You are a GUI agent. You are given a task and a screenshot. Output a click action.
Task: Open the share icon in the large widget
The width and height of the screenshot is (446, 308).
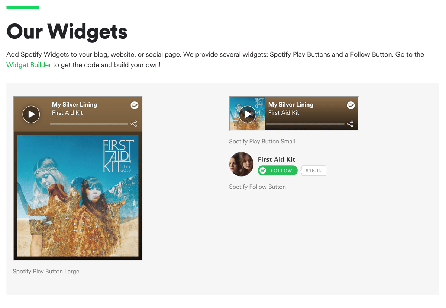coord(134,124)
